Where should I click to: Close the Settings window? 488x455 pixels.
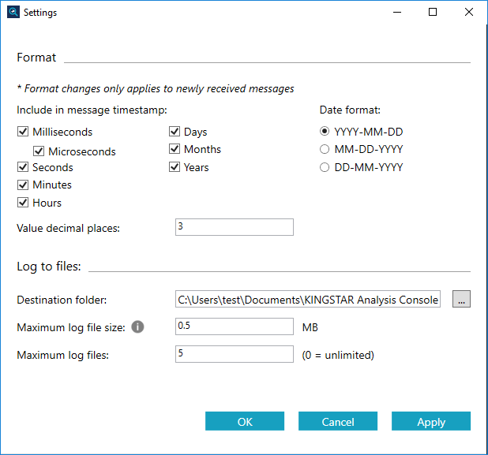(x=469, y=13)
